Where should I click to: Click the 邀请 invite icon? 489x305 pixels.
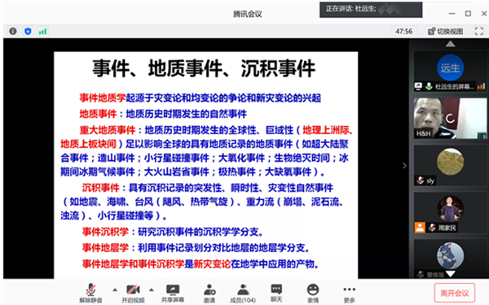[x=209, y=293]
